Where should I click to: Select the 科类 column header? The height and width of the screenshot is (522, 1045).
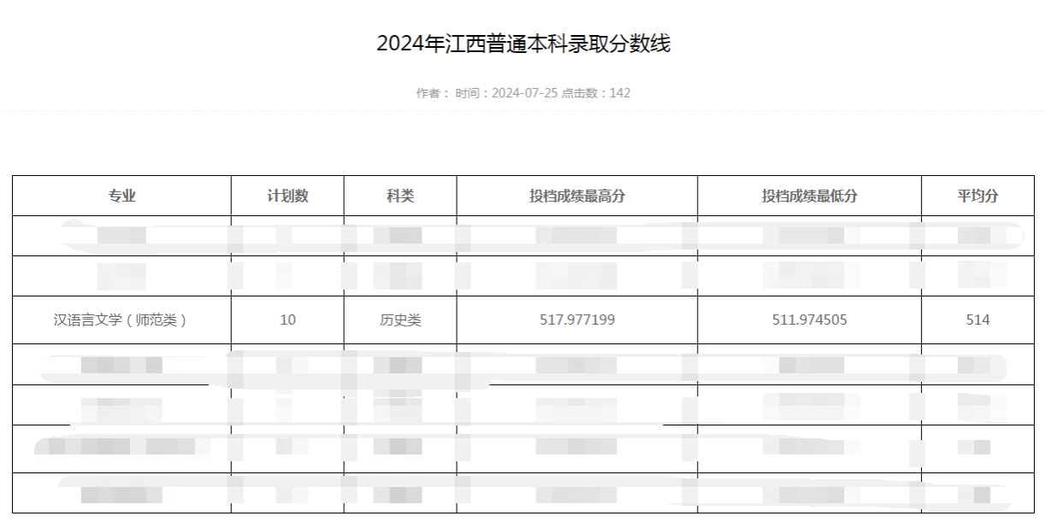(x=400, y=196)
